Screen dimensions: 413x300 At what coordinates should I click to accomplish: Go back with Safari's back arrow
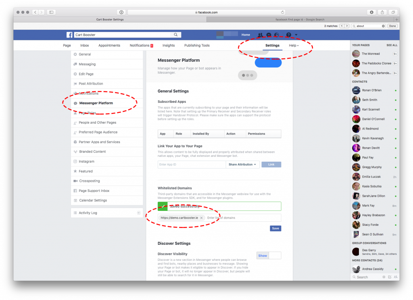click(x=35, y=12)
